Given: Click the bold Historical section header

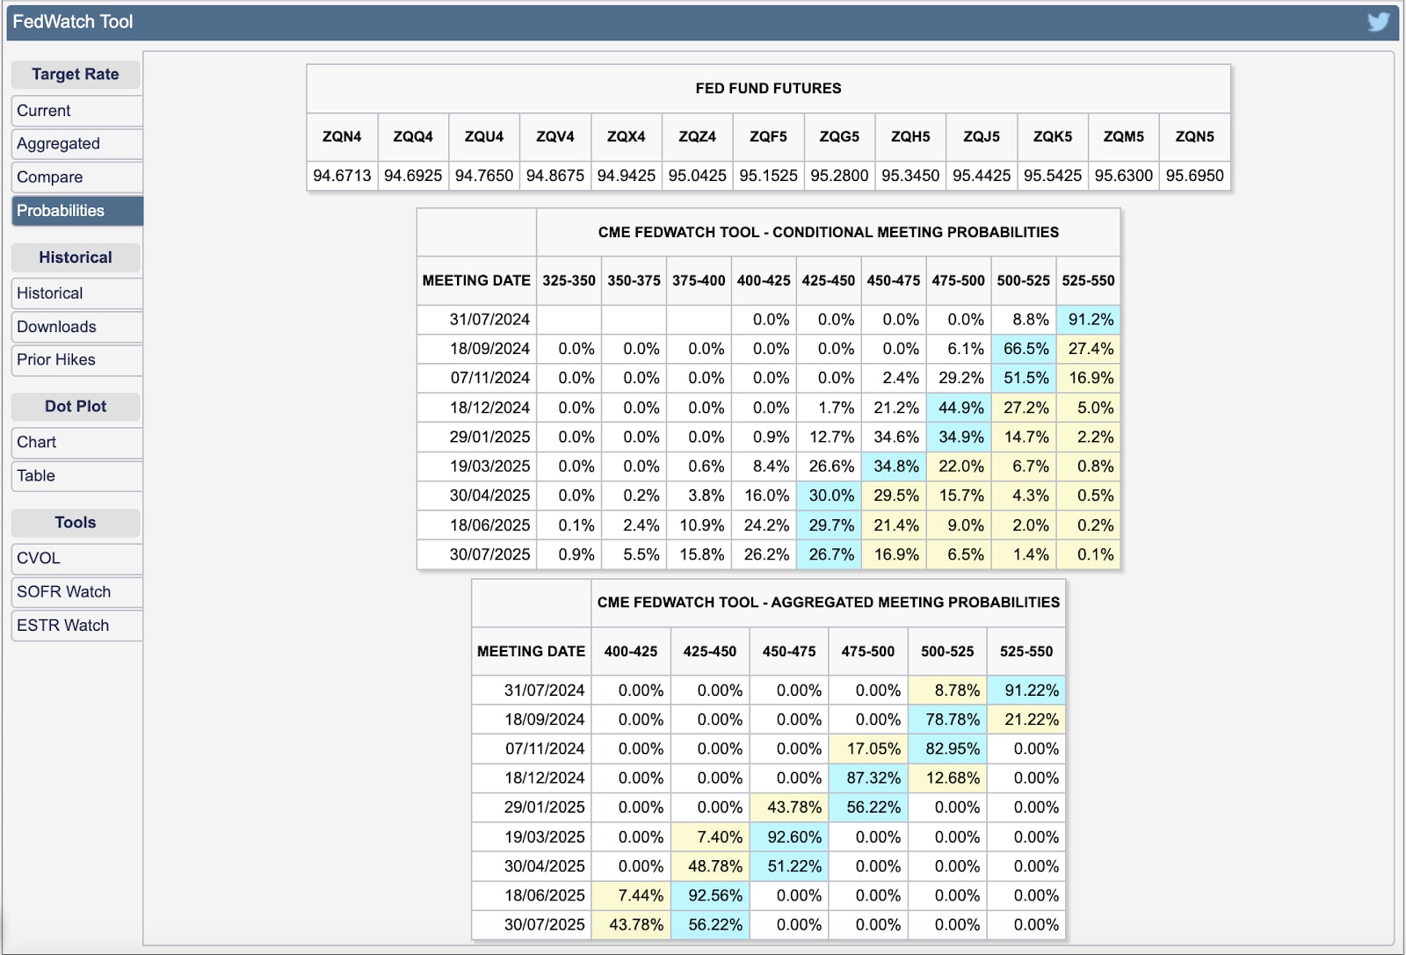Looking at the screenshot, I should [x=76, y=257].
